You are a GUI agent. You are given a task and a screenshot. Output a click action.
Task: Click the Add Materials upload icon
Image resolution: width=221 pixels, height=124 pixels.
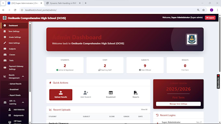tap(9, 109)
